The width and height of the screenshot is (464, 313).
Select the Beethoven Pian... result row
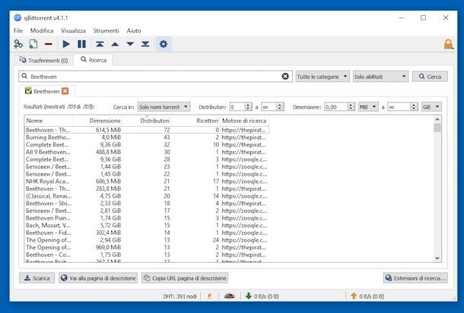click(147, 218)
